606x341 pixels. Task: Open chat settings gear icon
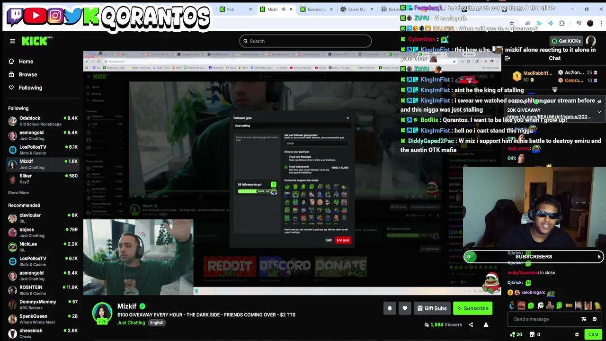577,335
